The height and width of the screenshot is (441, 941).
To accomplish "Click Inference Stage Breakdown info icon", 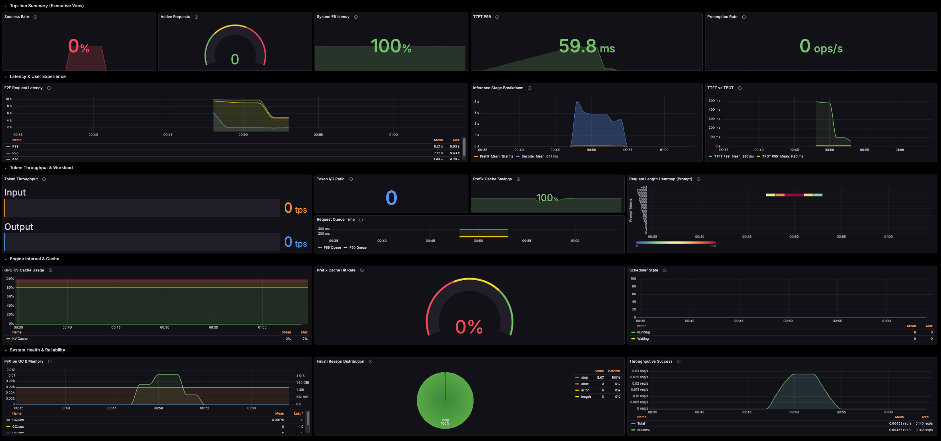I will point(529,88).
